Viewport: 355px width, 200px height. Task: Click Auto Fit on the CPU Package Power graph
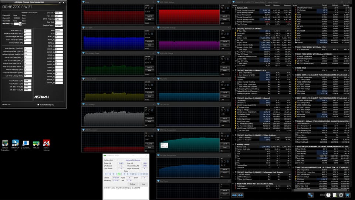pyautogui.click(x=149, y=67)
